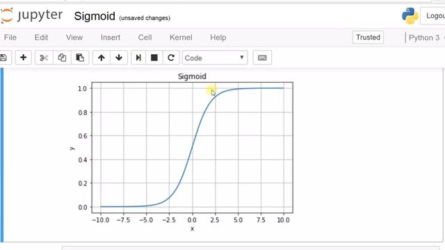The width and height of the screenshot is (445, 250).
Task: Open the Insert menu
Action: 111,37
